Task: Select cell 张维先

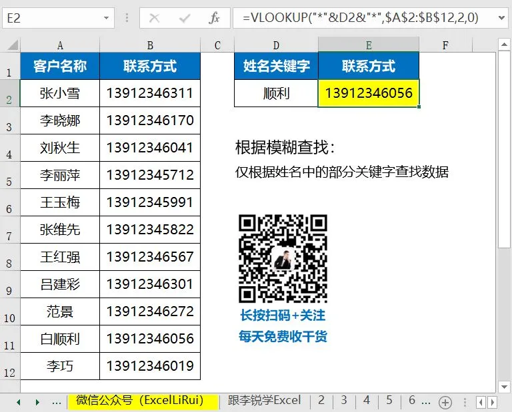Action: tap(60, 230)
